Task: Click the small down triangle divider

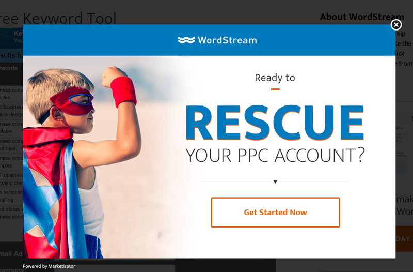Action: click(x=275, y=182)
